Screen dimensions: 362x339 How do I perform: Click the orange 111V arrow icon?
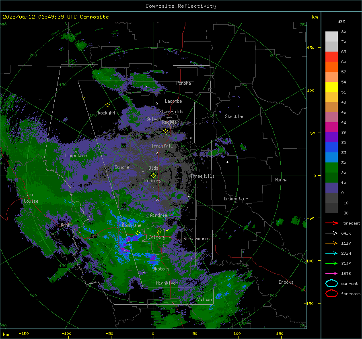click(331, 243)
